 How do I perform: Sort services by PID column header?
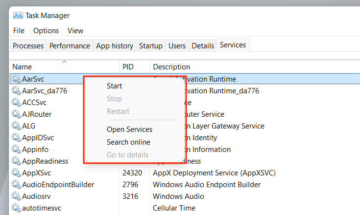pyautogui.click(x=128, y=67)
